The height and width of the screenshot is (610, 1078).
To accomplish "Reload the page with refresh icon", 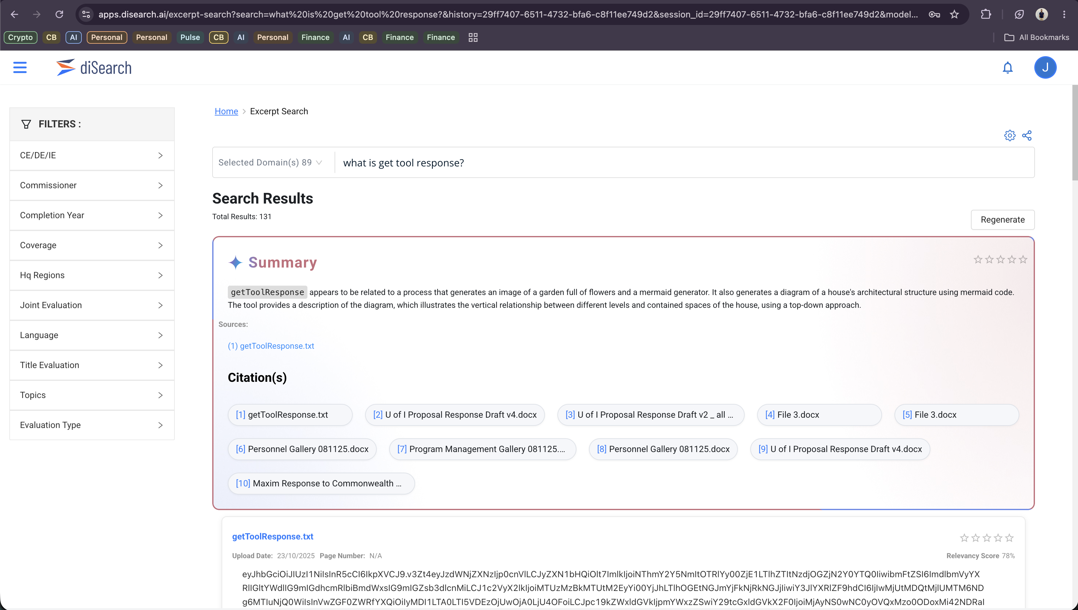I will click(60, 14).
